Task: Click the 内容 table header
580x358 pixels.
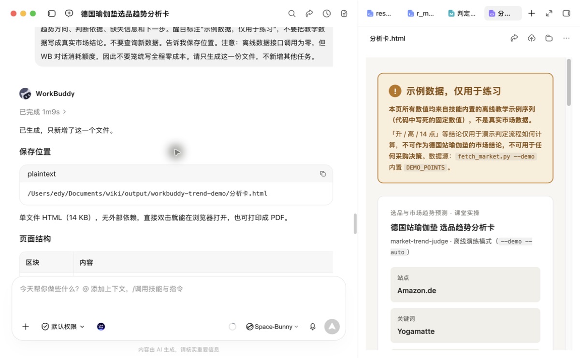Action: [x=86, y=262]
